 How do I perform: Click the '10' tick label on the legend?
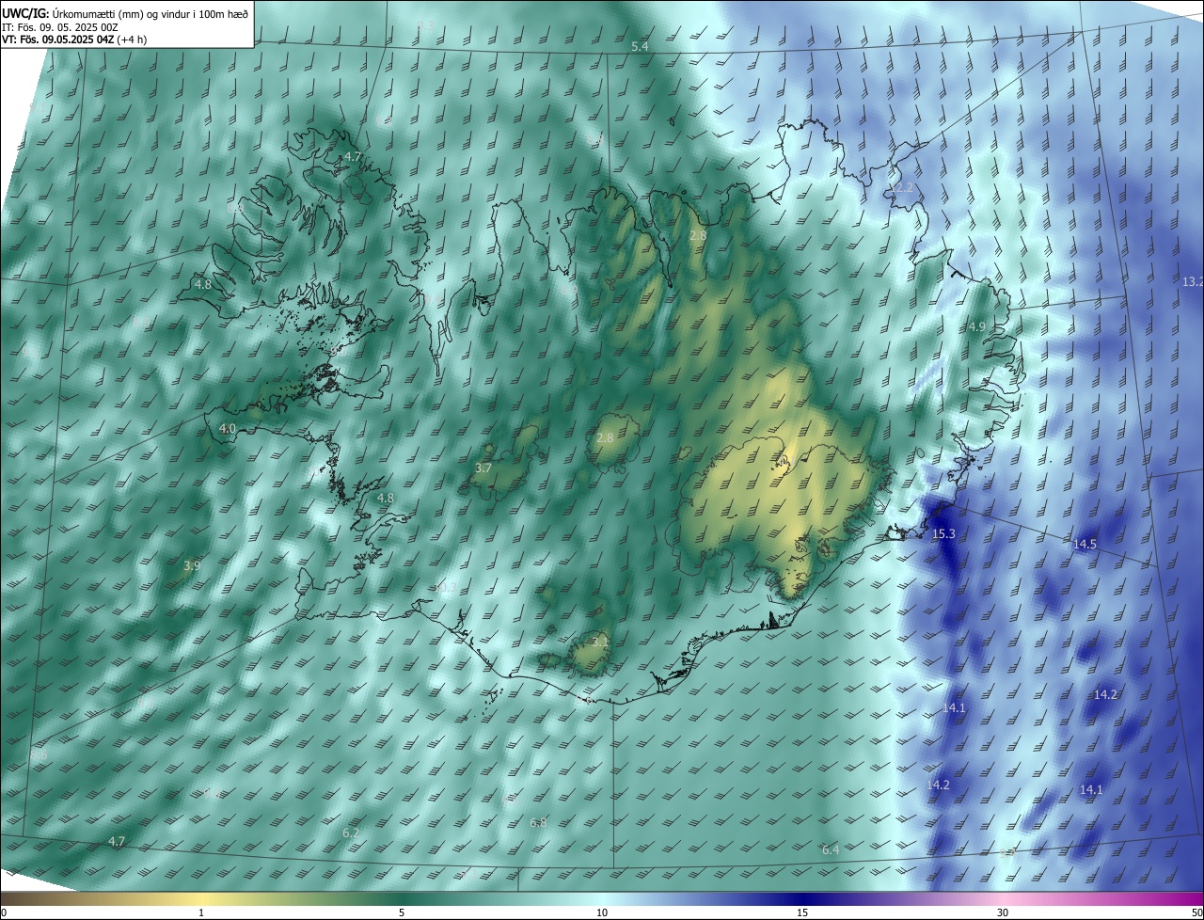click(x=602, y=912)
